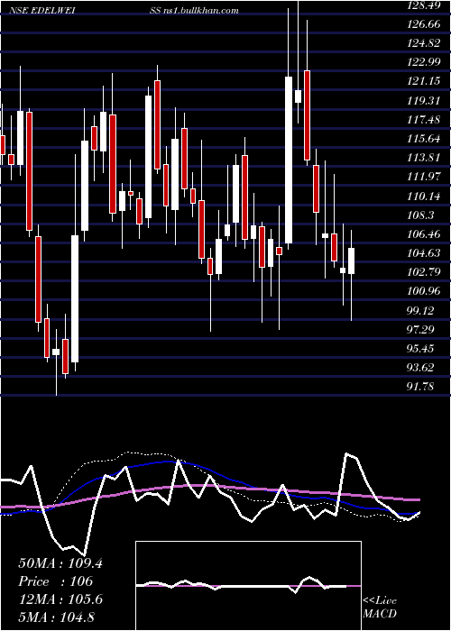Click the Price : 106 readout

56,581
